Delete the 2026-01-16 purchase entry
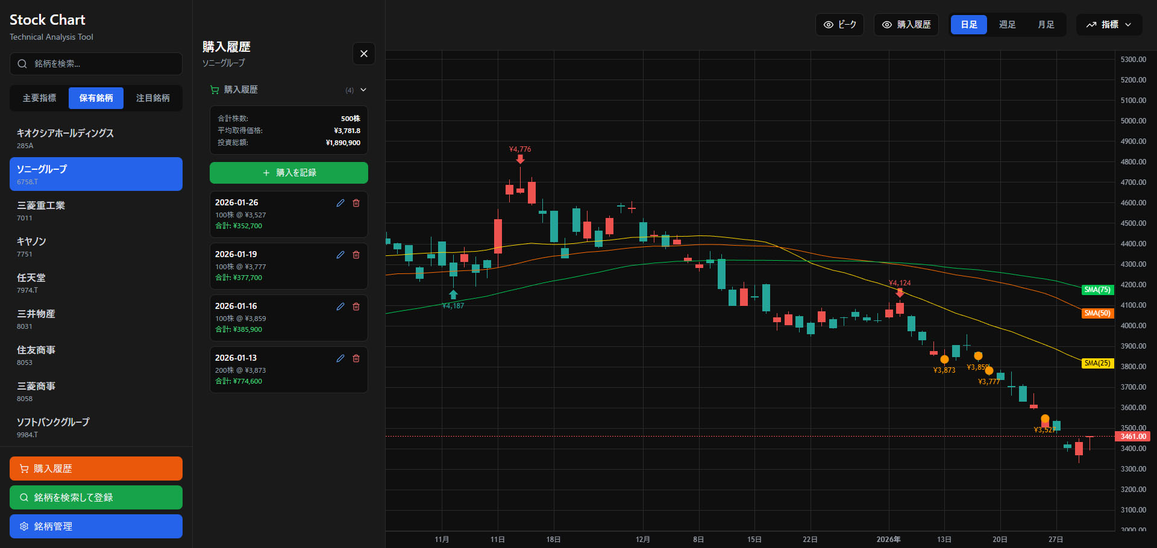Image resolution: width=1157 pixels, height=548 pixels. pos(356,307)
